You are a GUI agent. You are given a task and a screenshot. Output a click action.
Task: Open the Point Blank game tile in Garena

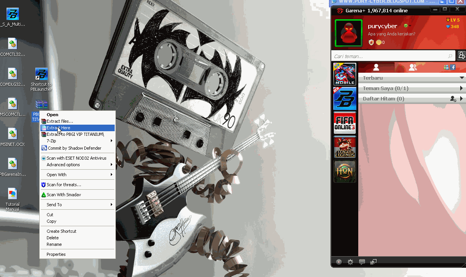345,99
